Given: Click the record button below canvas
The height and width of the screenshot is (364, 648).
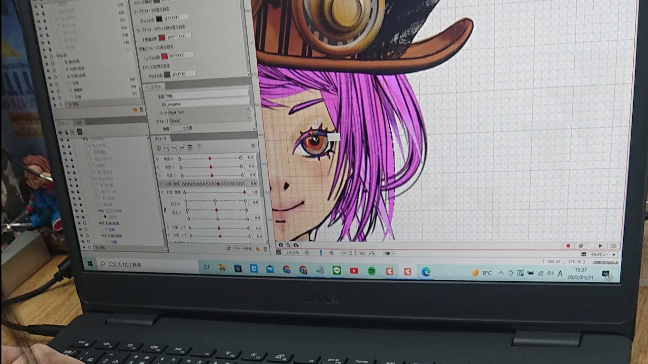Looking at the screenshot, I should tap(568, 246).
